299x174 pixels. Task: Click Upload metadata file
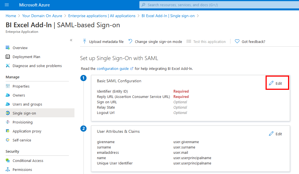pyautogui.click(x=103, y=42)
